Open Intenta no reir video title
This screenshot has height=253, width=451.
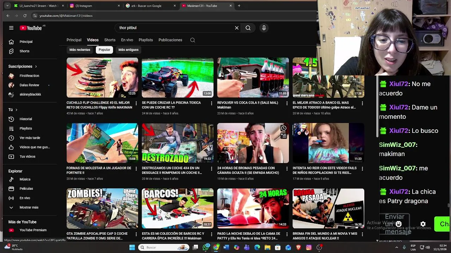point(325,170)
